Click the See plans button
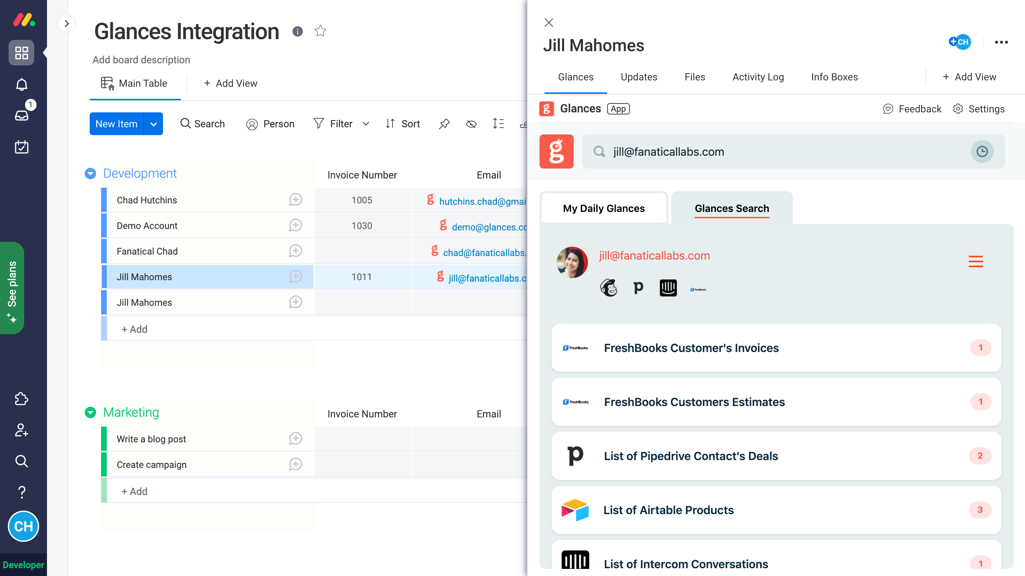The height and width of the screenshot is (576, 1025). (12, 288)
